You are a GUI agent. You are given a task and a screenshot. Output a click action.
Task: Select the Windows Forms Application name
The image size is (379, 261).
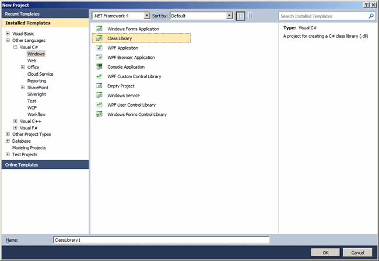(133, 29)
